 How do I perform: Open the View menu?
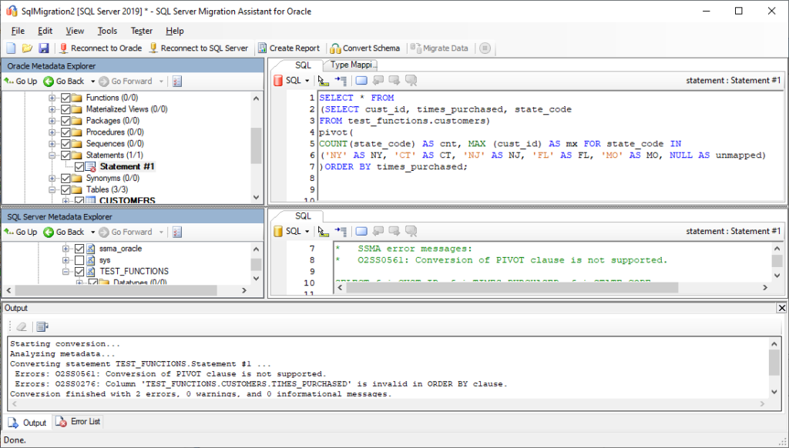click(x=75, y=31)
